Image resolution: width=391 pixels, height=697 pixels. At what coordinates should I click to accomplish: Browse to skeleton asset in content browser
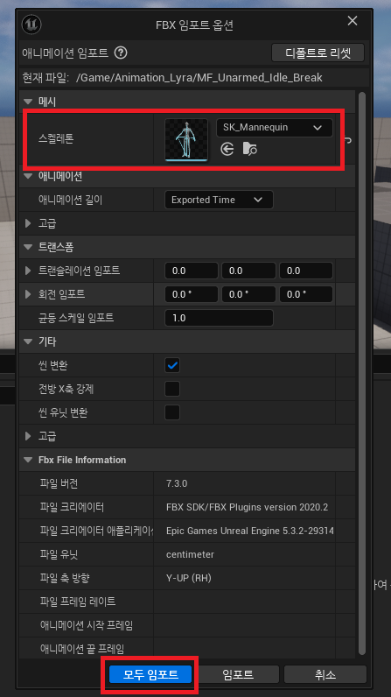[x=250, y=150]
